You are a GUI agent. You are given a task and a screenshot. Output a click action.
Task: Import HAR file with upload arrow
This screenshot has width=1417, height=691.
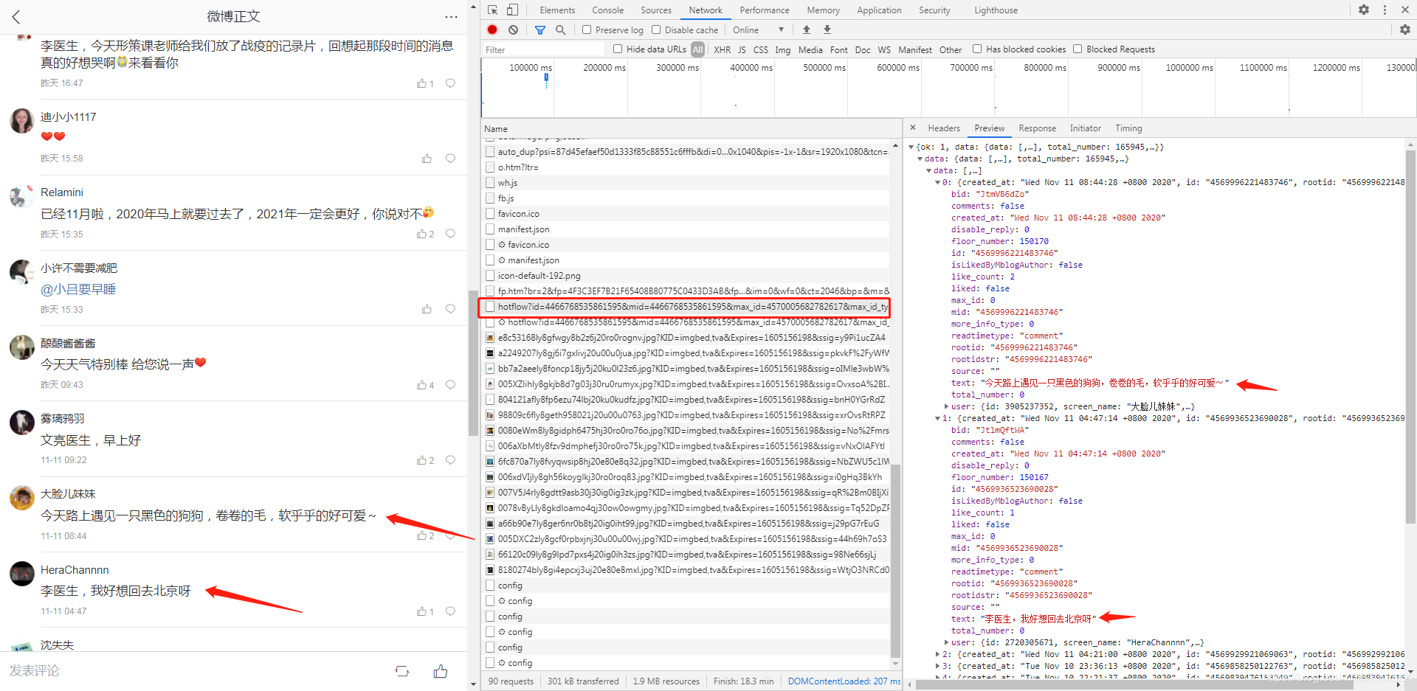point(807,29)
